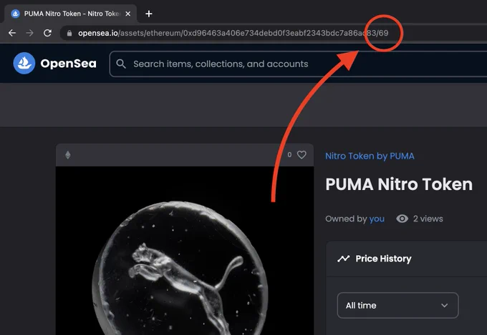The image size is (487, 335).
Task: Click the opensea.io URL in address bar
Action: click(233, 33)
